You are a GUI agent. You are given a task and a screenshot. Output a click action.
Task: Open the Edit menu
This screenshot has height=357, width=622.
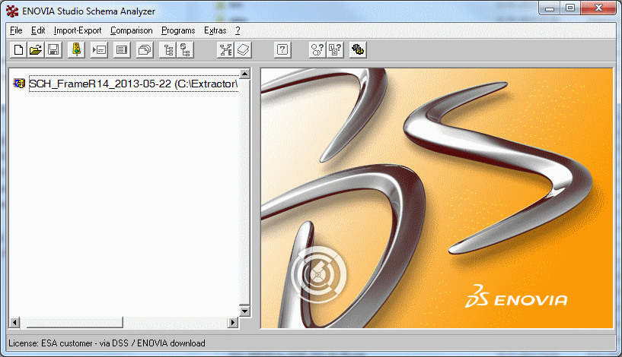38,30
